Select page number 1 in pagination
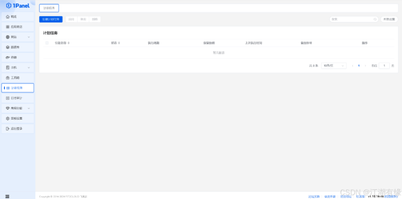This screenshot has width=402, height=199. (359, 66)
